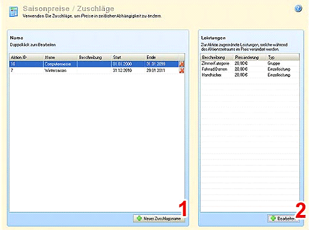Click the Neuer Zuschlagsname button
Screen dimensions: 309x230
159,219
